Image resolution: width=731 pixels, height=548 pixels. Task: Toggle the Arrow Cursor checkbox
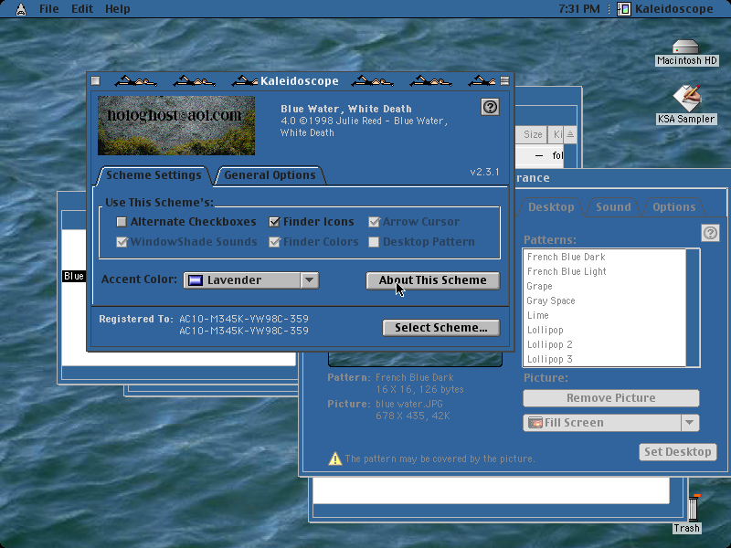point(374,222)
